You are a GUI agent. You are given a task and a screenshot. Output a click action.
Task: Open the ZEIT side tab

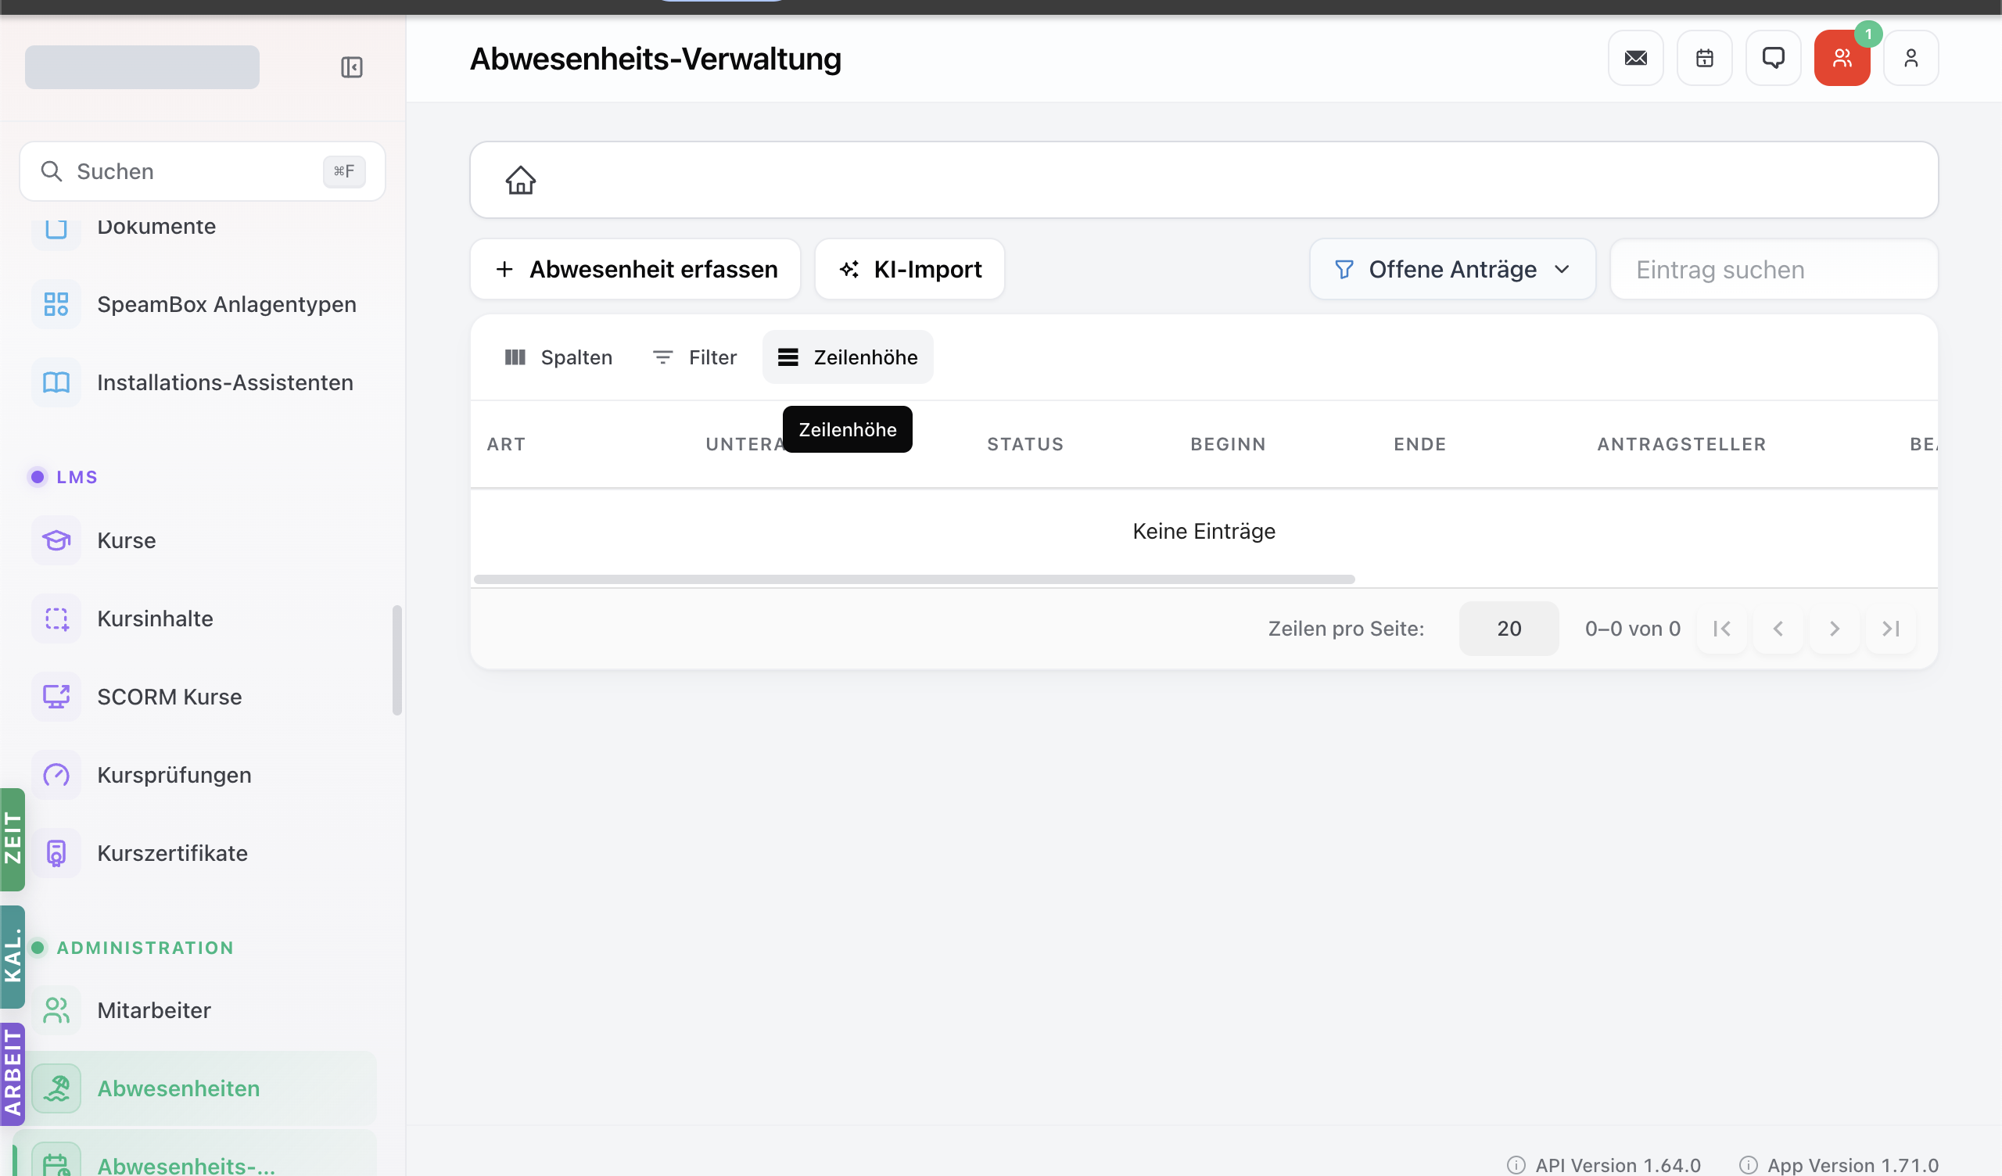[13, 839]
